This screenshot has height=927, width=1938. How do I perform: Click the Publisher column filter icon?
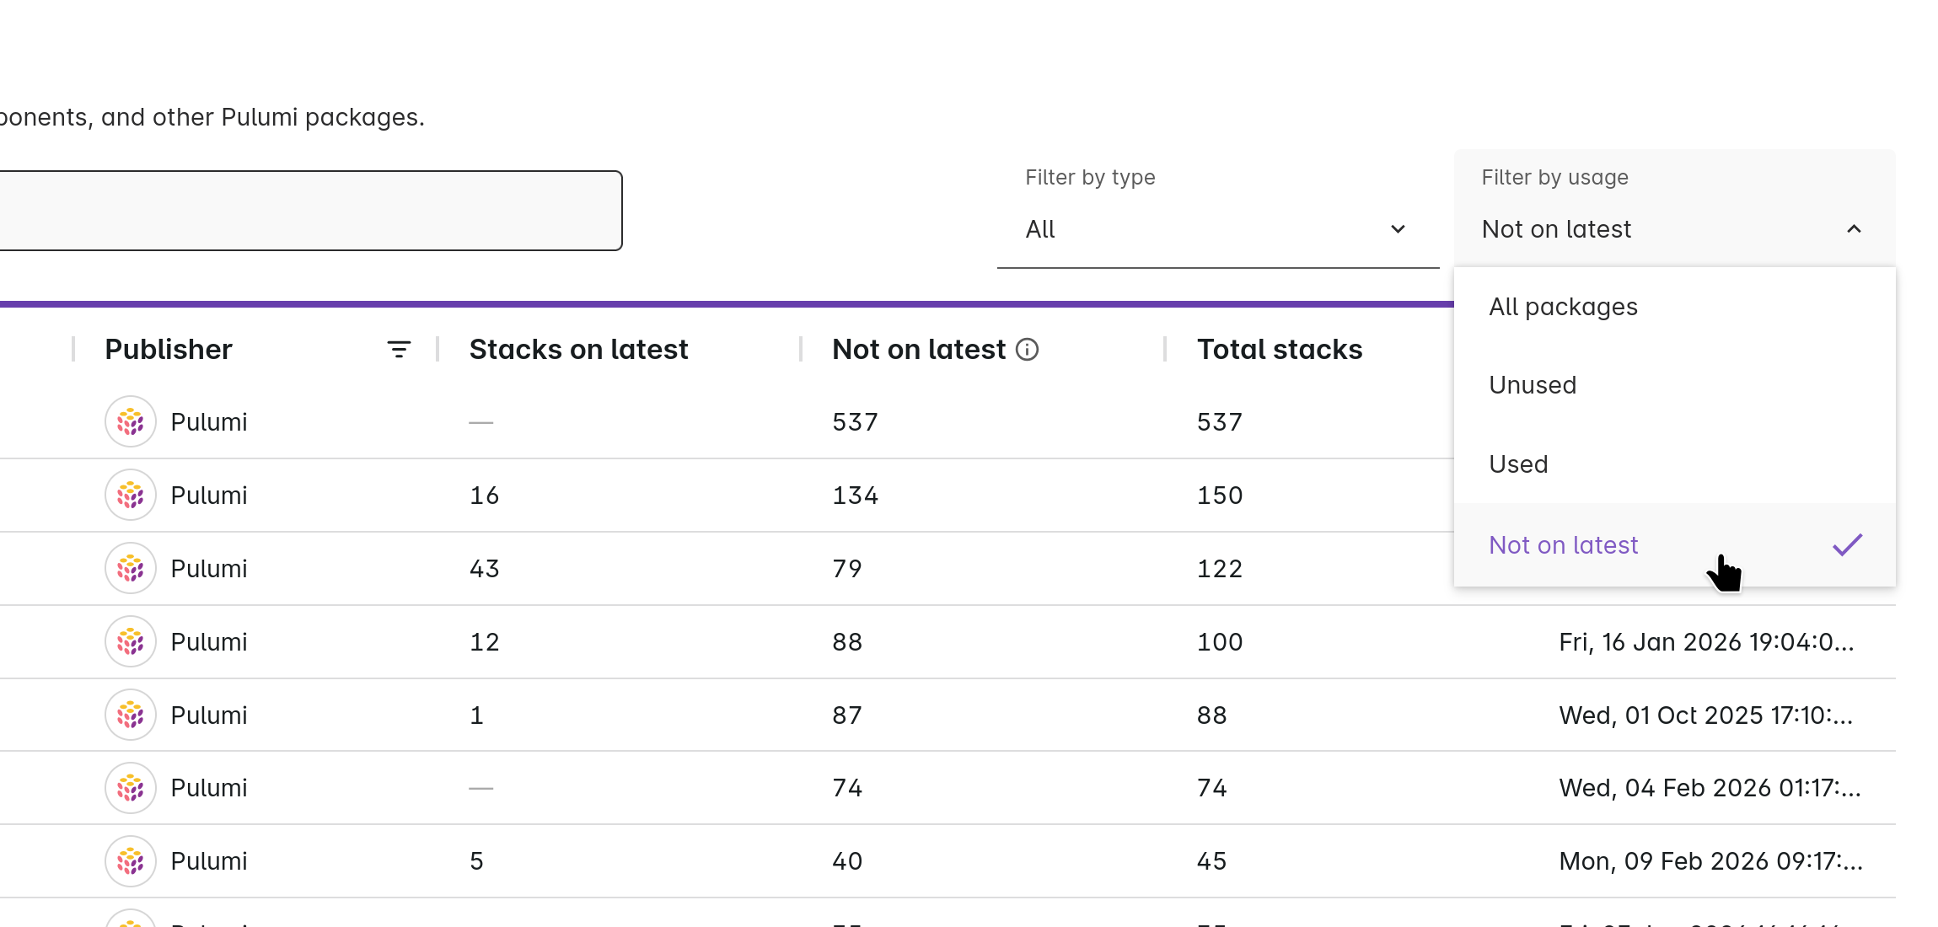click(x=399, y=349)
